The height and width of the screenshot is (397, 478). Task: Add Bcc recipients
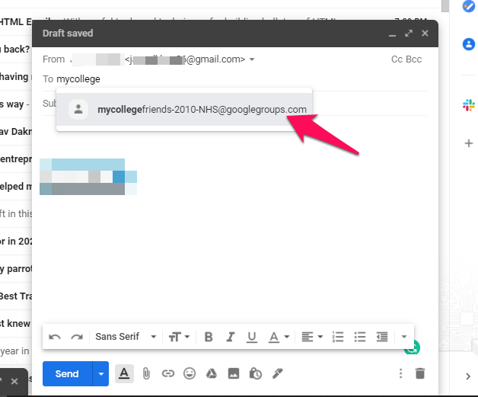[x=414, y=59]
